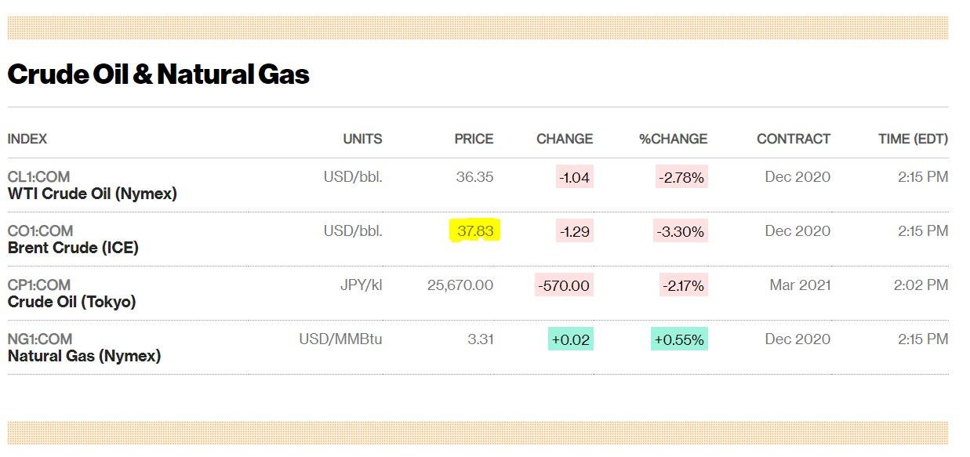
Task: Click the UNITS column header
Action: click(x=362, y=139)
